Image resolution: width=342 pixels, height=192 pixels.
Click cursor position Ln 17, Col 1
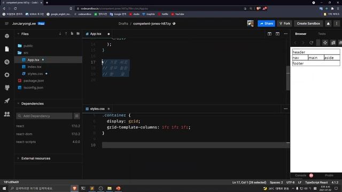point(249,182)
